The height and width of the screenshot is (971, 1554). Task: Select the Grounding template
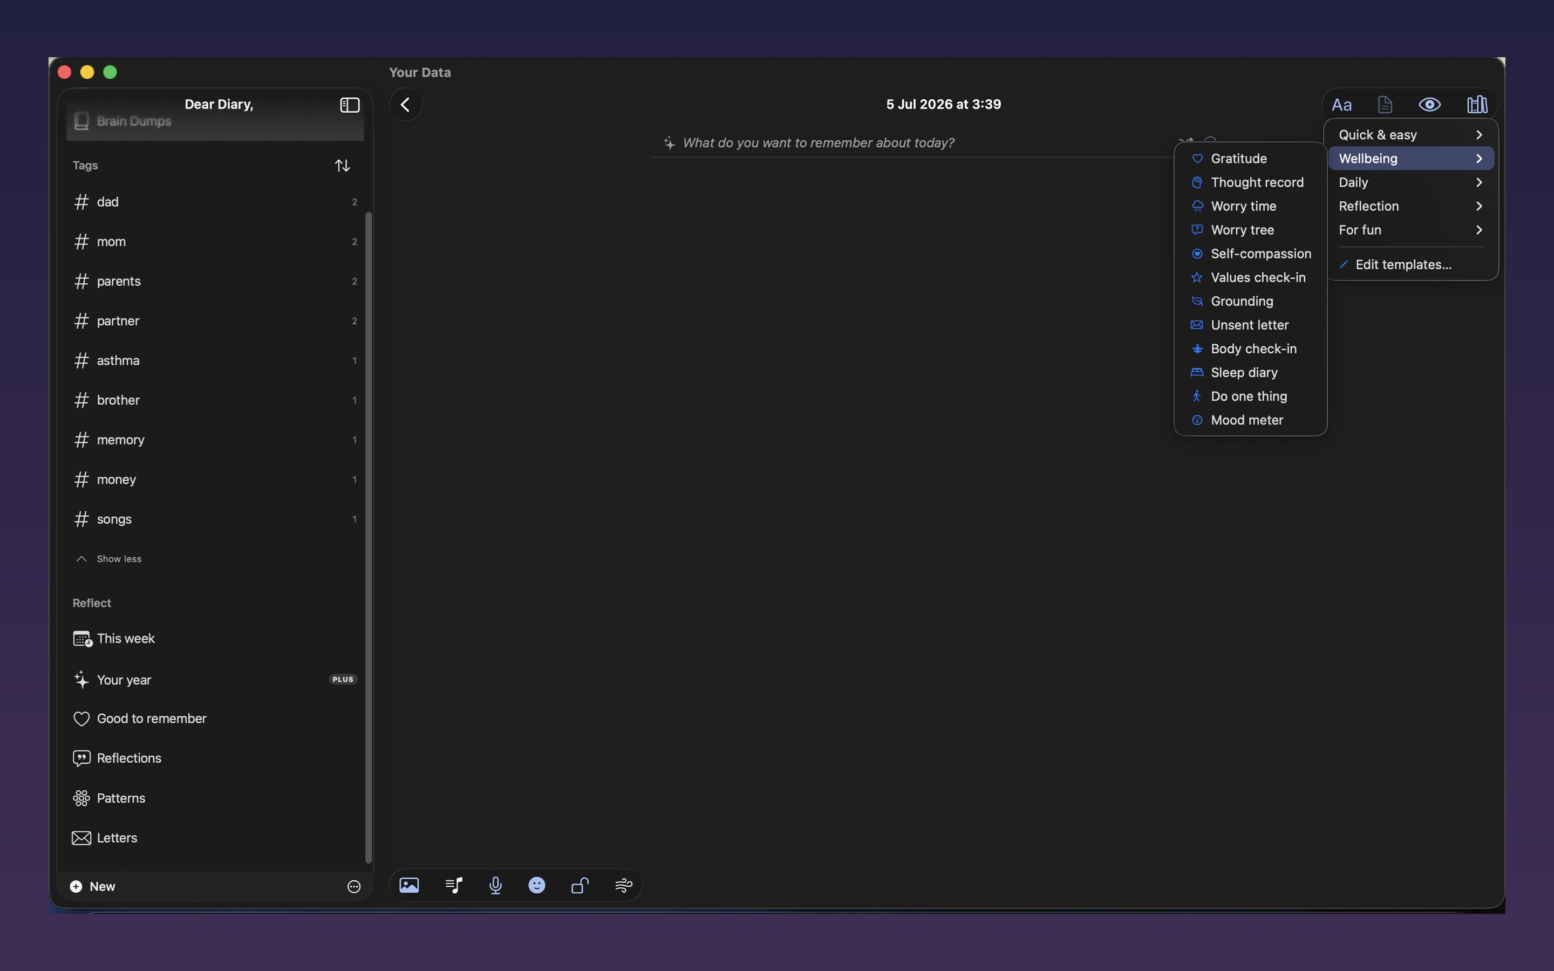pyautogui.click(x=1250, y=301)
